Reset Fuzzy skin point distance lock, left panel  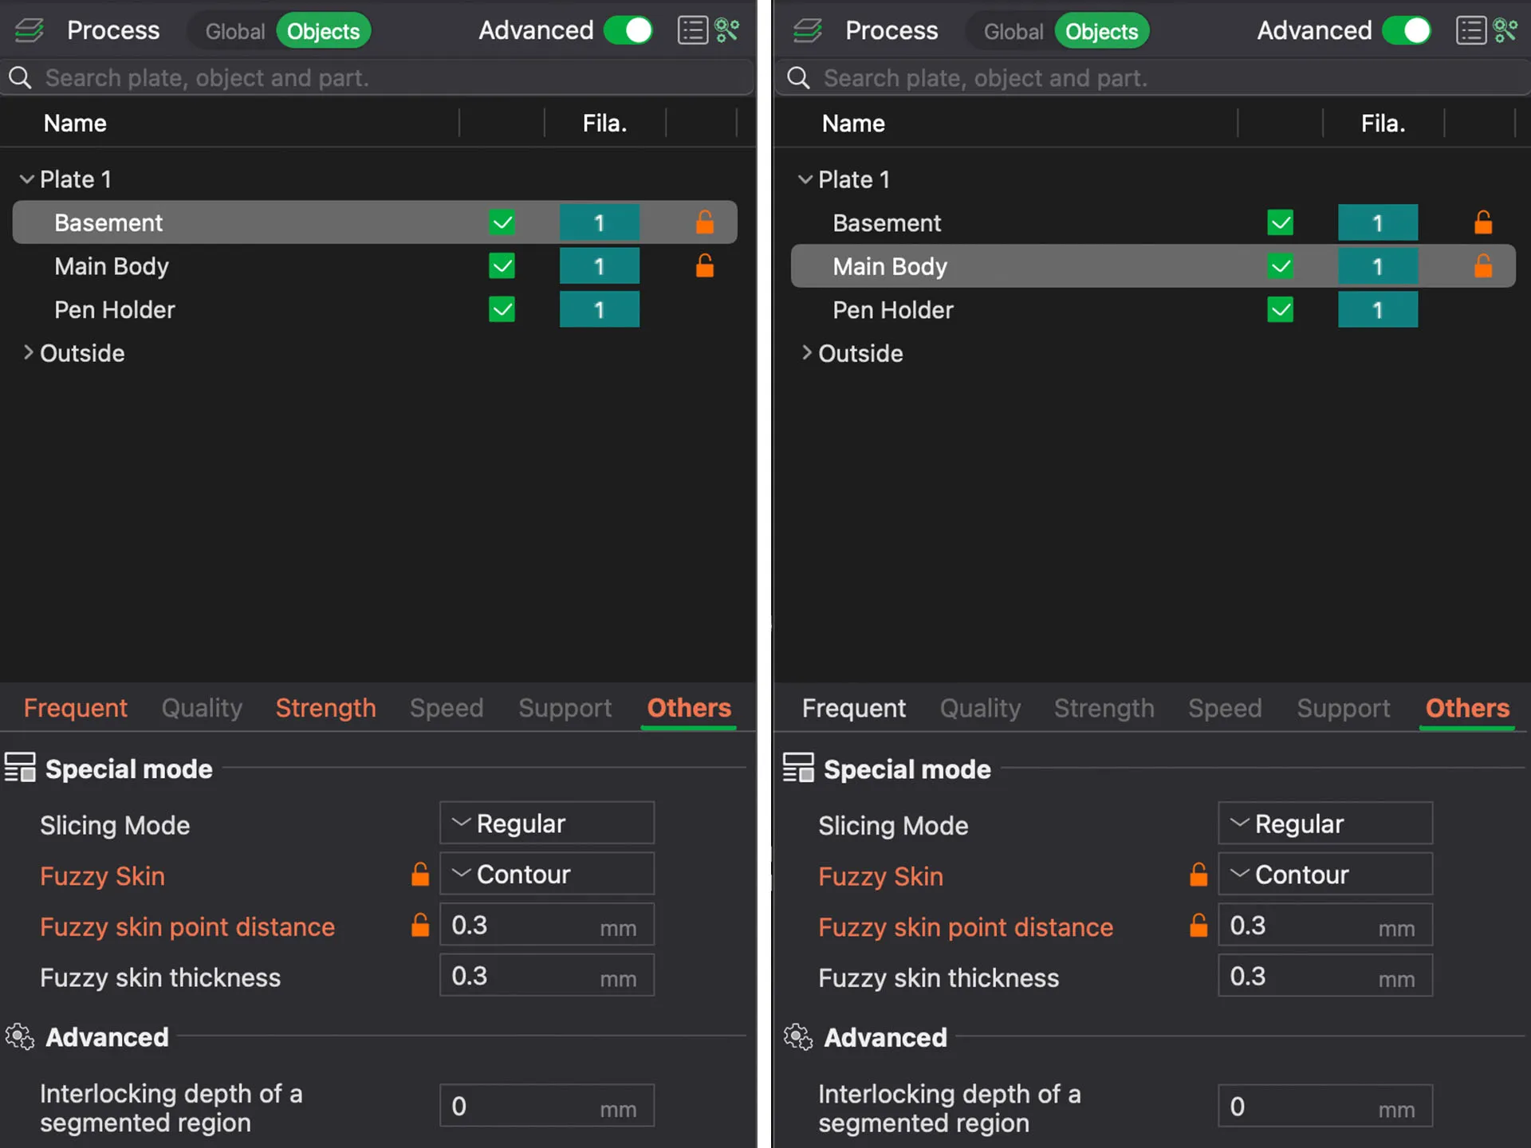pos(420,925)
